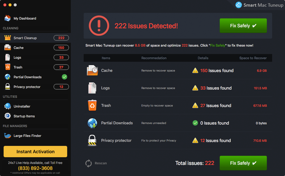Click the 6.9 GB value
Viewport: 285px width, 176px height.
(x=262, y=71)
